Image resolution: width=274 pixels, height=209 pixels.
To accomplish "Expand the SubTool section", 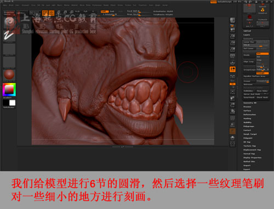I will coord(247,31).
